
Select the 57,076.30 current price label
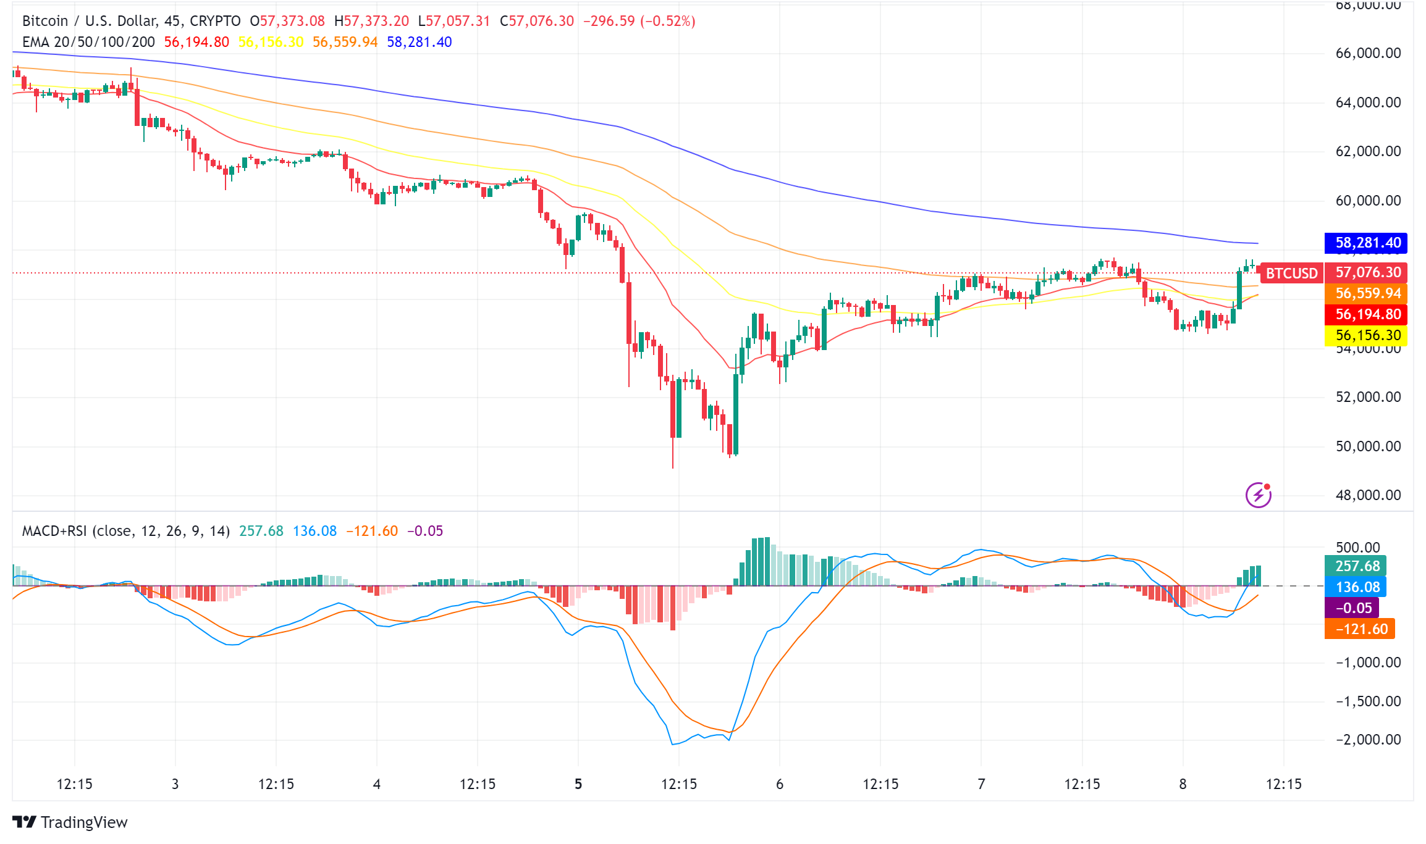1367,272
